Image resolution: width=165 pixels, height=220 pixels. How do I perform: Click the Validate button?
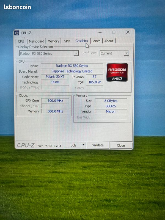tap(98, 145)
